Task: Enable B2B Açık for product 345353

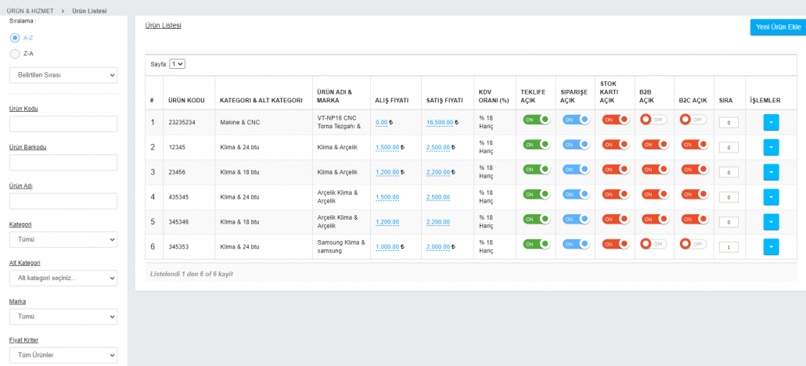Action: (x=653, y=244)
